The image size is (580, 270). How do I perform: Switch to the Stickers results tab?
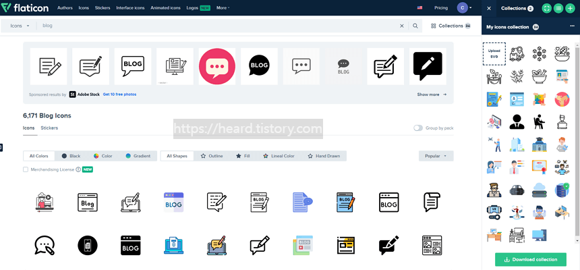(49, 128)
